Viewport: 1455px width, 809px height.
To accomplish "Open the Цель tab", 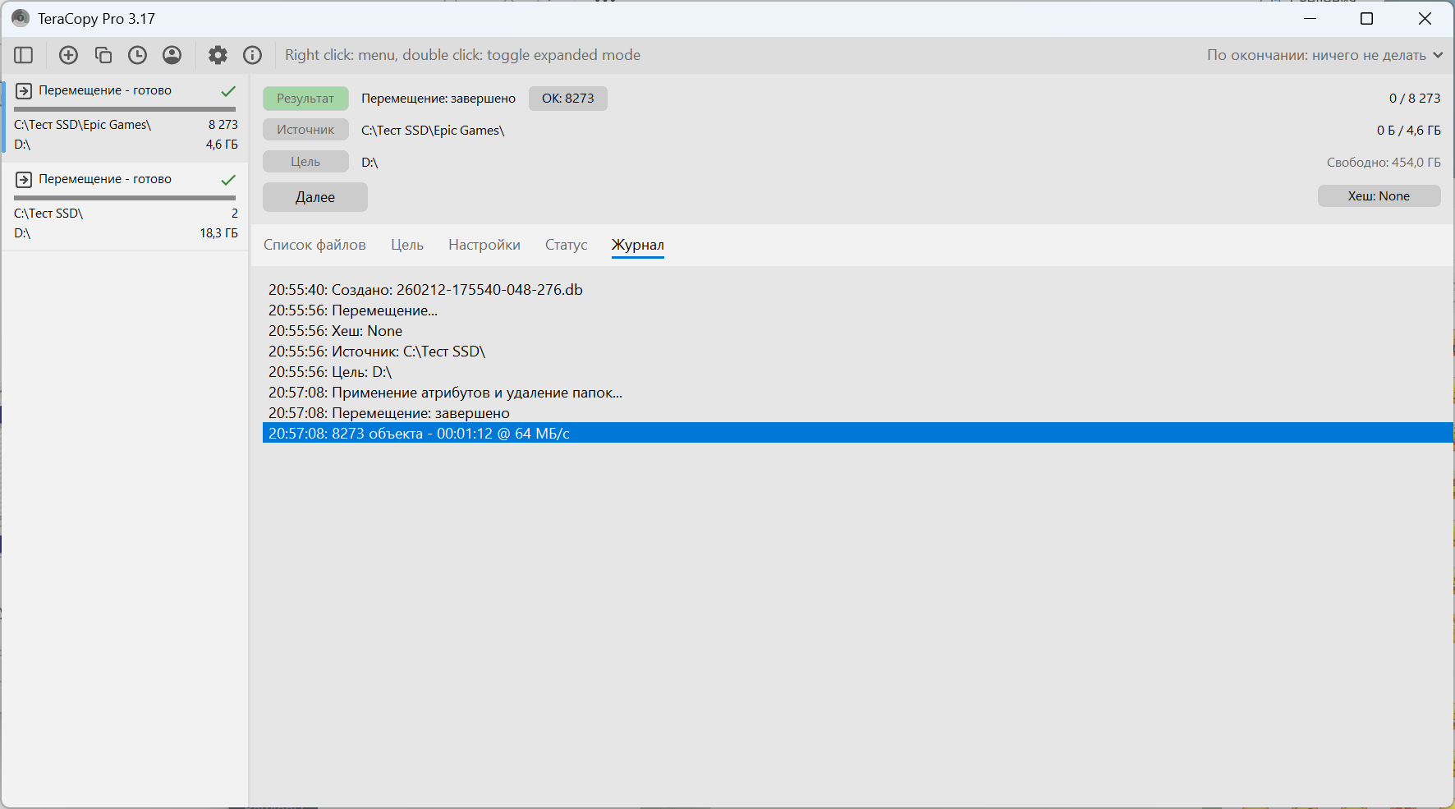I will tap(407, 245).
